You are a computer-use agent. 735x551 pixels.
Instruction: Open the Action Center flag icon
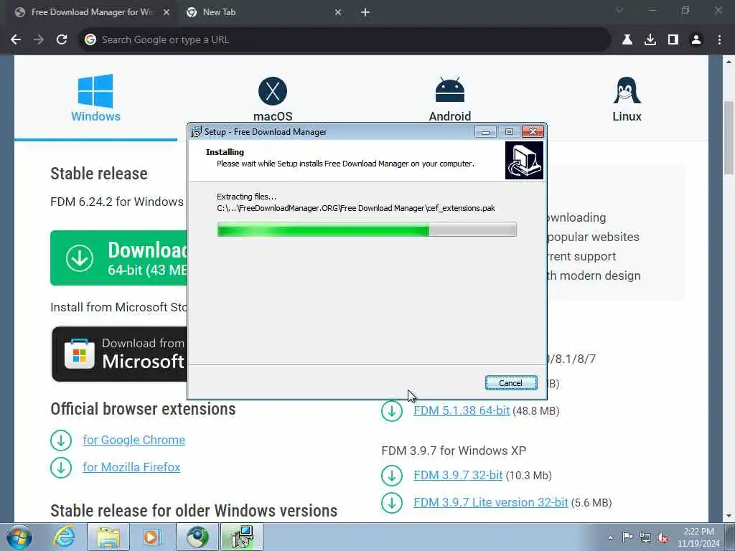coord(627,537)
